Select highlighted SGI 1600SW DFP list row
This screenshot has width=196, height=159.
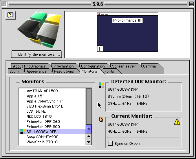point(52,132)
